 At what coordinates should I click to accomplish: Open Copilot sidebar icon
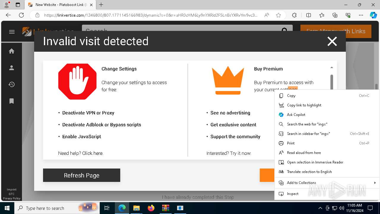tap(373, 15)
